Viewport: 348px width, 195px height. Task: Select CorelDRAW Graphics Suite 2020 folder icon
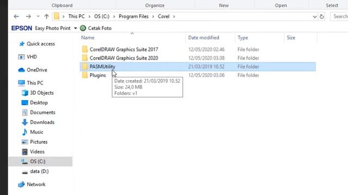pyautogui.click(x=85, y=58)
